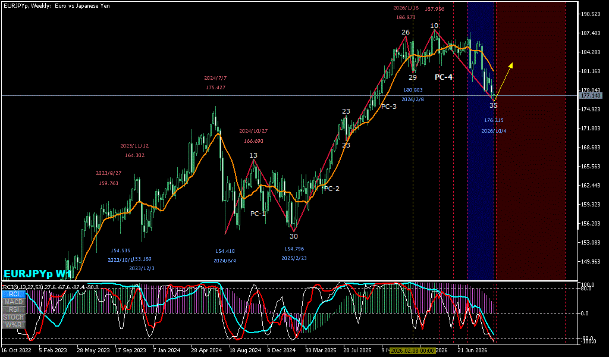Click the 184.283 price axis value
The height and width of the screenshot is (357, 609).
point(591,52)
